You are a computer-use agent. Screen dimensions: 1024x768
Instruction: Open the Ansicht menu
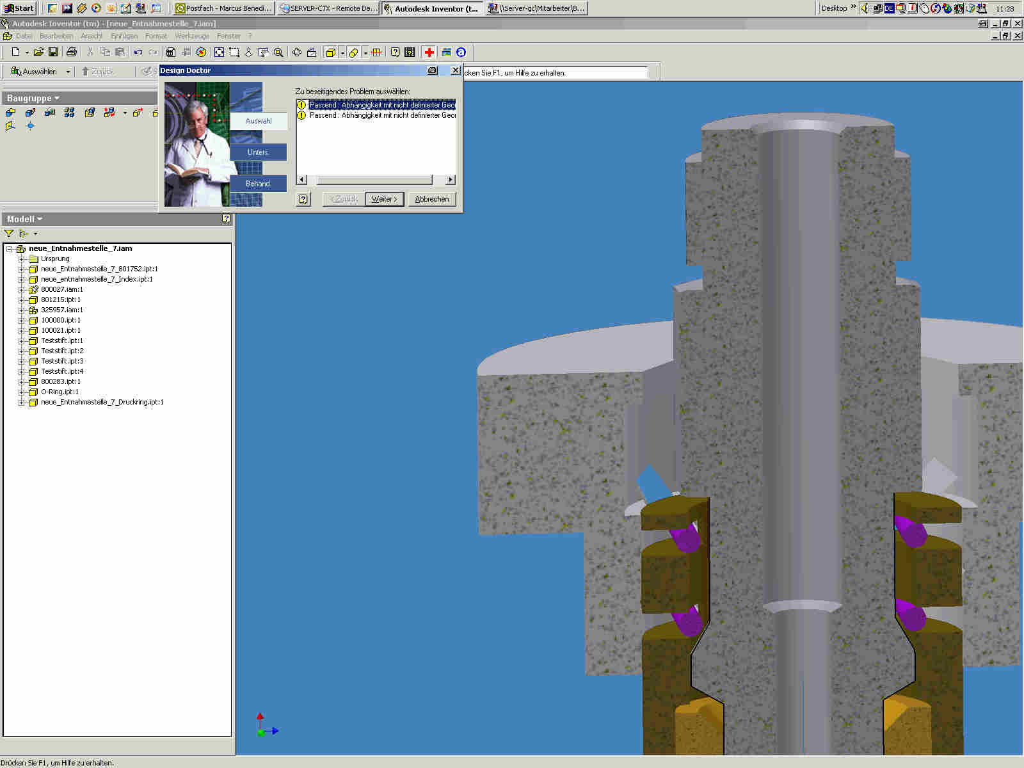click(92, 36)
